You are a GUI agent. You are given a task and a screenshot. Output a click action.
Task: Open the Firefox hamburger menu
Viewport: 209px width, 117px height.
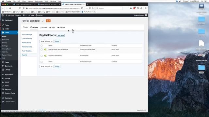[x=146, y=8]
